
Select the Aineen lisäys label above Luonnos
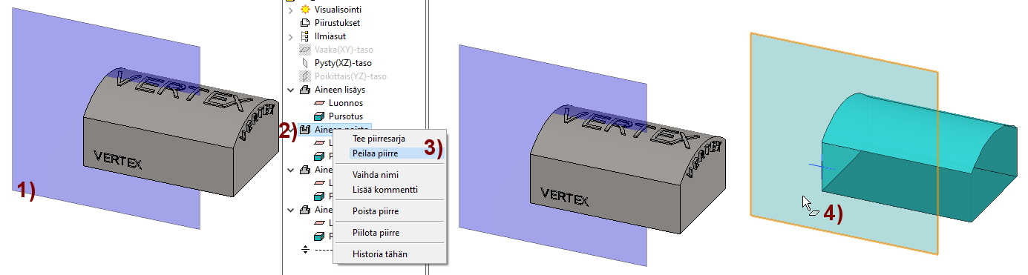pyautogui.click(x=339, y=90)
